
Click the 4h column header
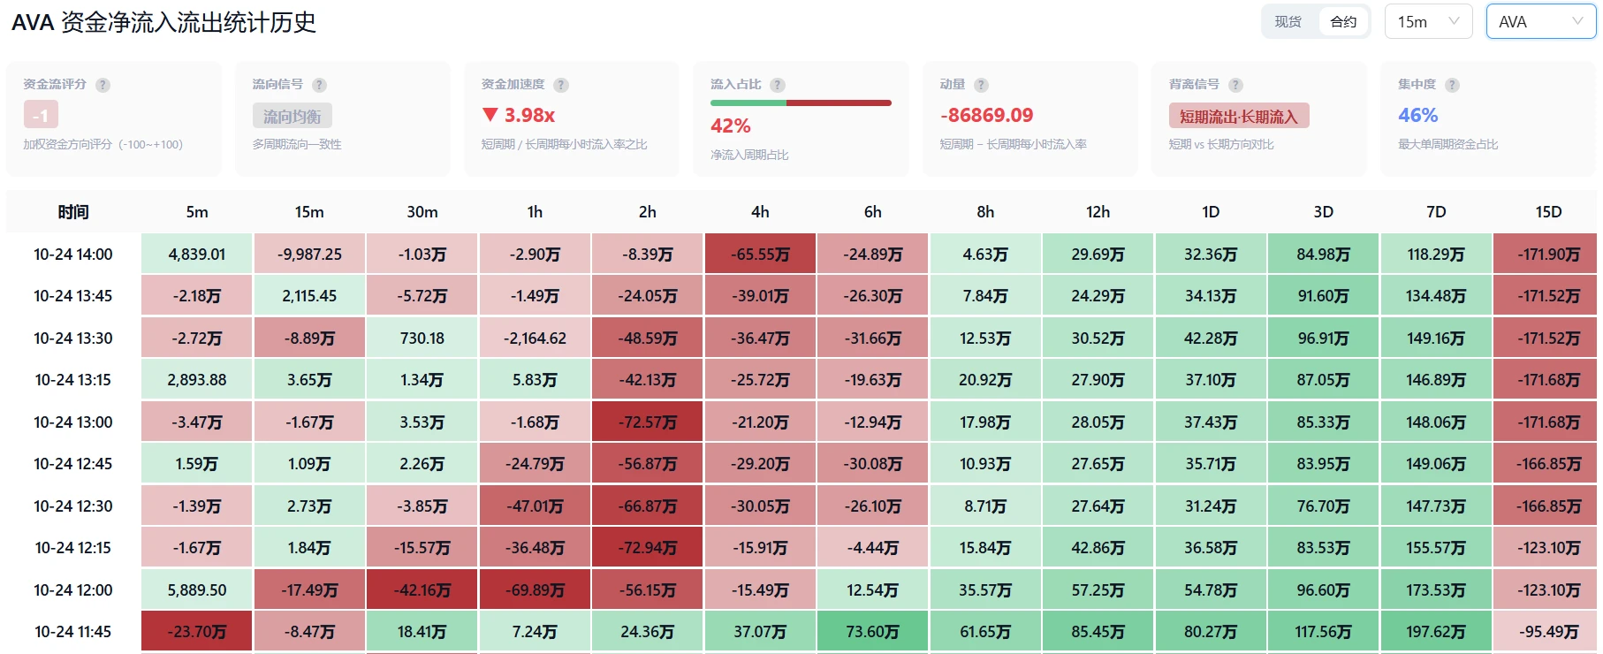[x=760, y=212]
